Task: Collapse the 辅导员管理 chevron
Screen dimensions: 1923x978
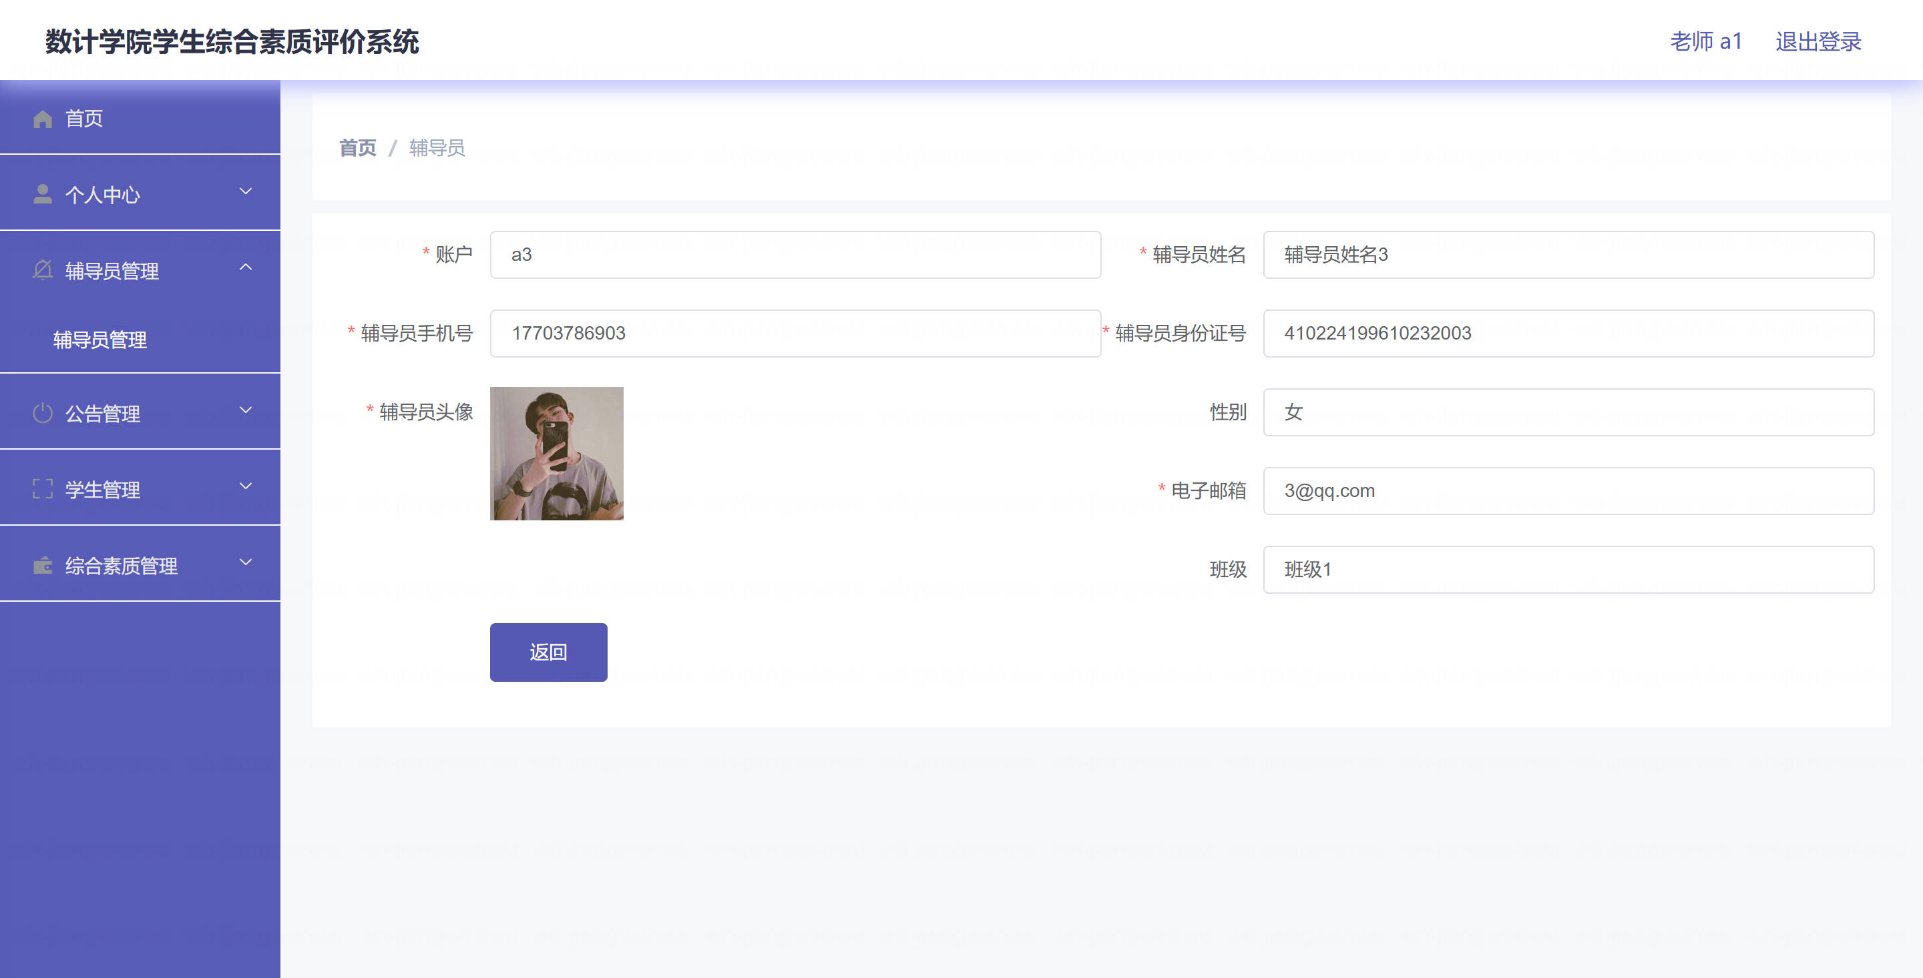Action: pyautogui.click(x=246, y=267)
